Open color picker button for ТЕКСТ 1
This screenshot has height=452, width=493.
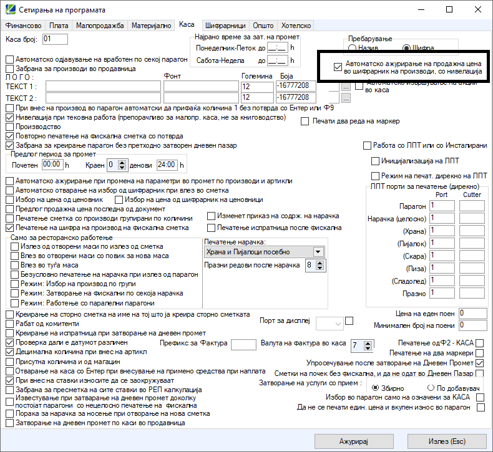[346, 87]
